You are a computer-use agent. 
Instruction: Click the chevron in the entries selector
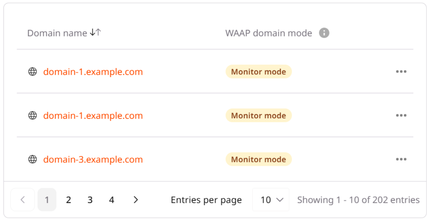(279, 200)
